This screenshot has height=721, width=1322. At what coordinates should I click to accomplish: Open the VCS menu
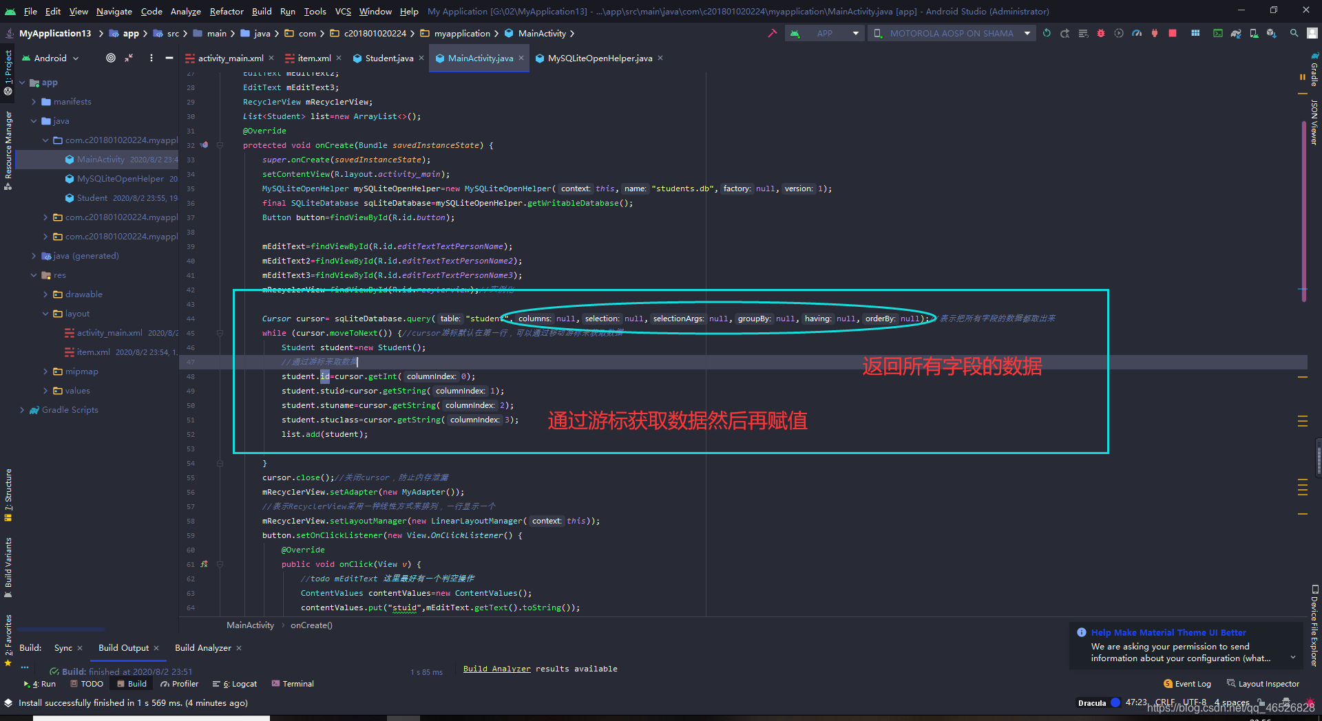coord(343,11)
